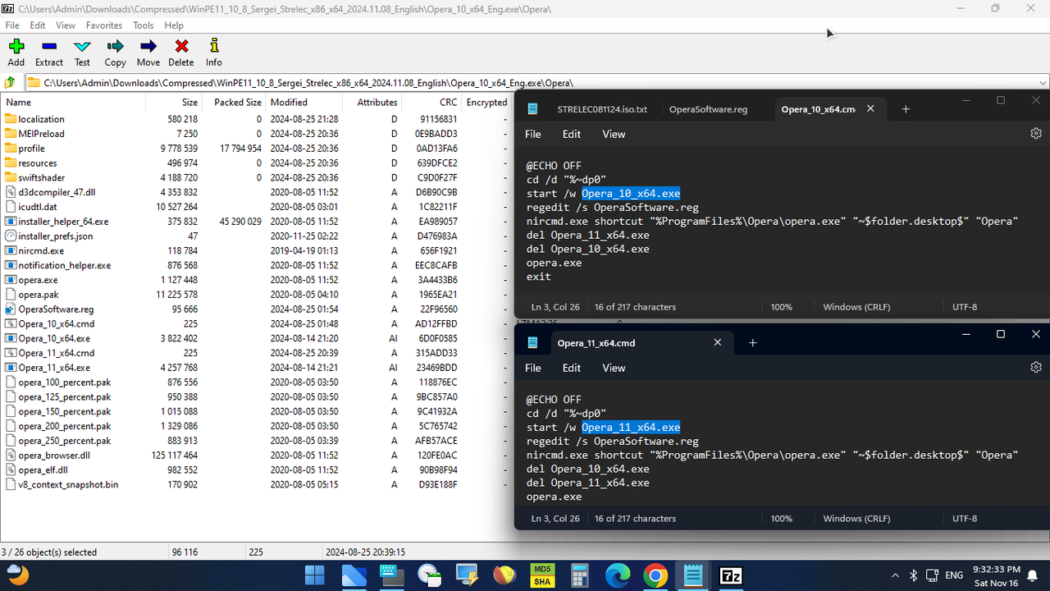
Task: Select the swiftshader folder
Action: (41, 177)
